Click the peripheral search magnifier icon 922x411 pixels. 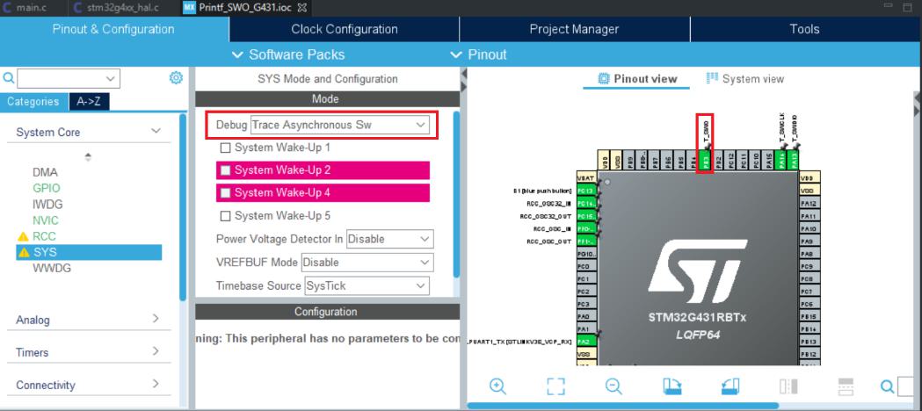(8, 78)
